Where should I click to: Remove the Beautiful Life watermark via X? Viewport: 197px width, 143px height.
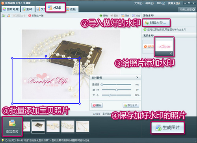click(x=171, y=53)
